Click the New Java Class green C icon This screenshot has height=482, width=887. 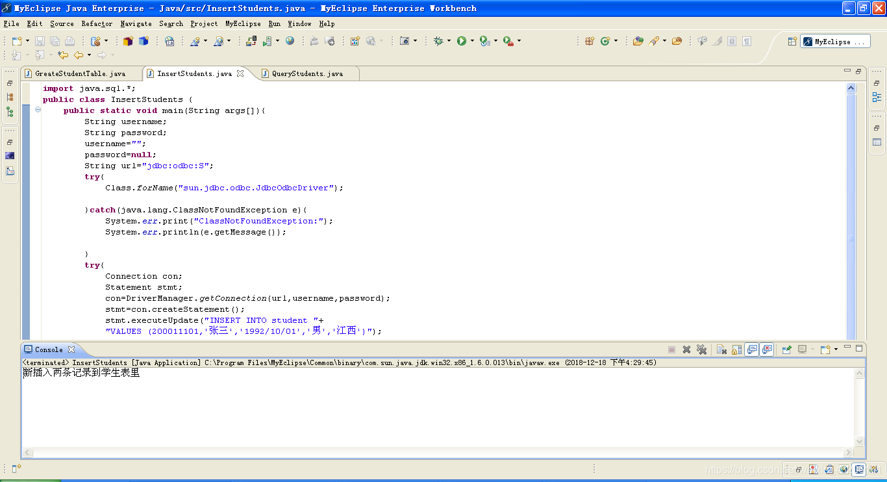point(605,41)
